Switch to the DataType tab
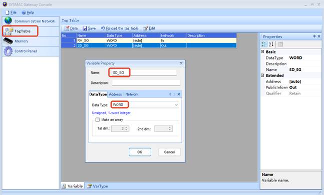 (x=98, y=94)
